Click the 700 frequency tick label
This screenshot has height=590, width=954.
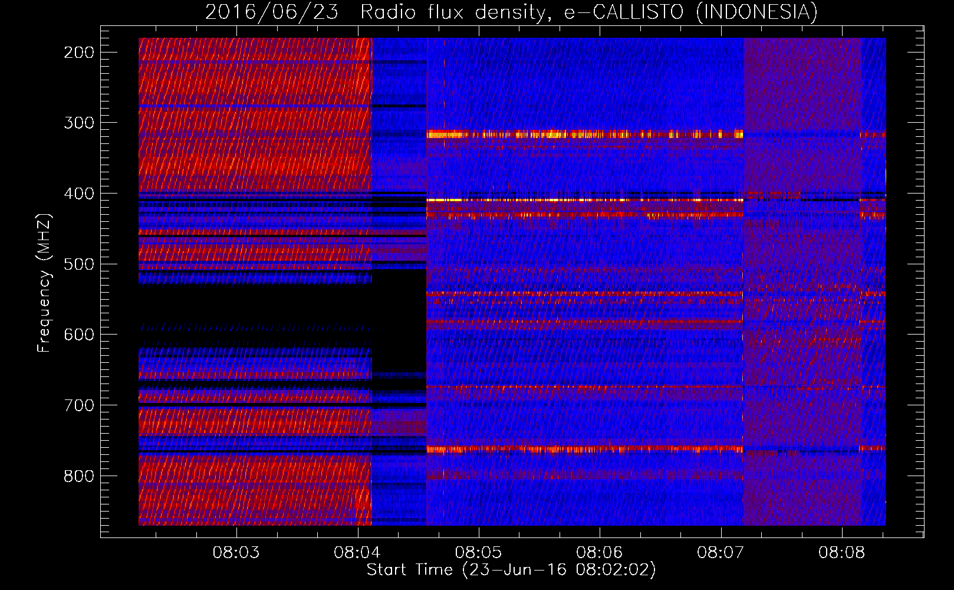pyautogui.click(x=79, y=405)
